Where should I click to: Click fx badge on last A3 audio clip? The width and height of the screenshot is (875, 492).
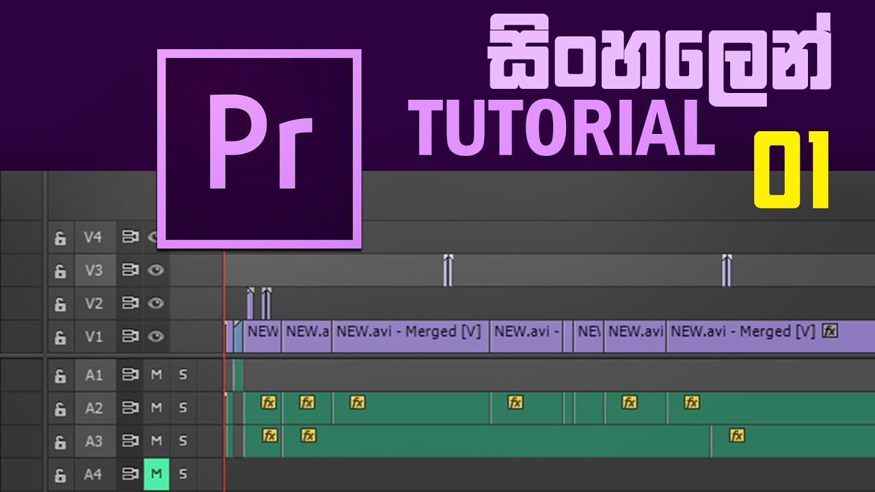coord(736,435)
